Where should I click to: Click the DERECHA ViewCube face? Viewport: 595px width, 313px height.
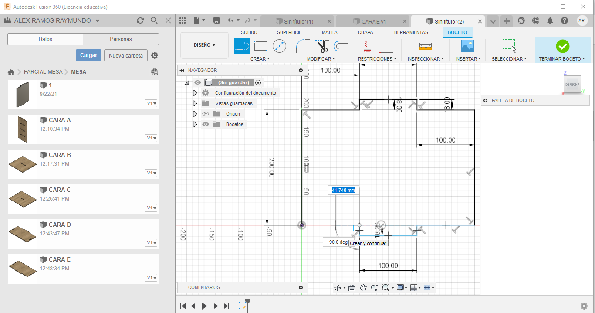[x=572, y=84]
